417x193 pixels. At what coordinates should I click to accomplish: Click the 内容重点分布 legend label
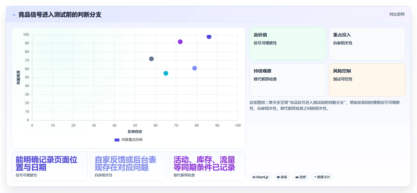132,140
